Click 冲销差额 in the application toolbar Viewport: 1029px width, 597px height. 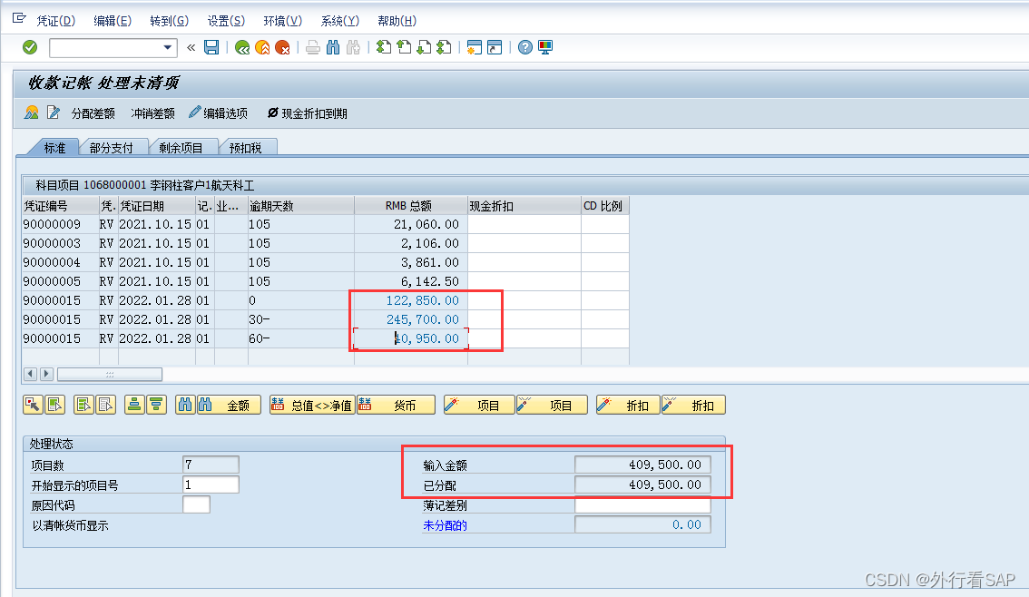[153, 113]
